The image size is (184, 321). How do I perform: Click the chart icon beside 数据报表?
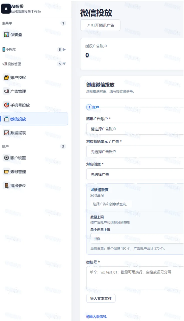click(7, 133)
